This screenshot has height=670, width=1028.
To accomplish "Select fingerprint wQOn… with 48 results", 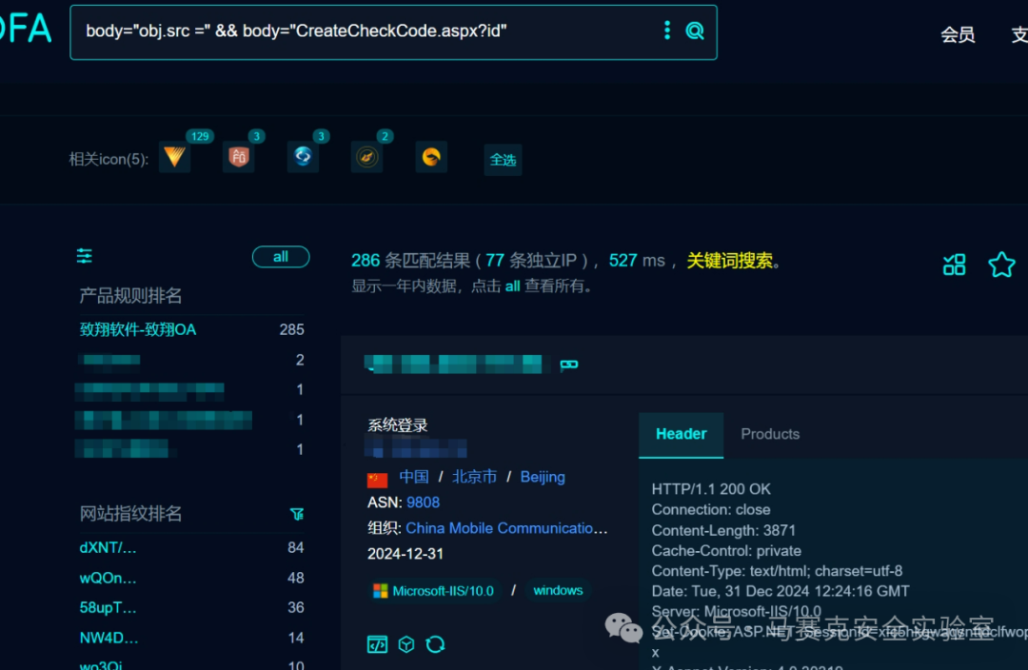I will coord(109,578).
